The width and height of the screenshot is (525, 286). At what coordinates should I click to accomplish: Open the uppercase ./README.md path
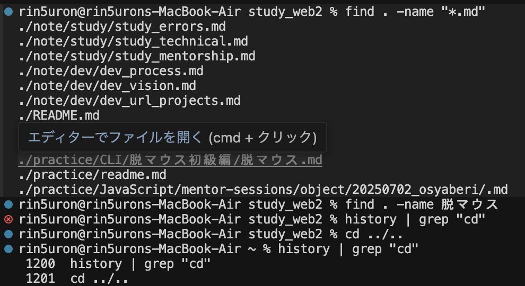tap(58, 115)
